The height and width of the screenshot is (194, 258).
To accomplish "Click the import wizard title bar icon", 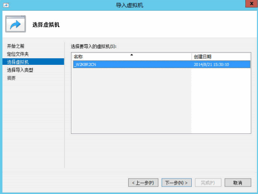I will [6, 5].
